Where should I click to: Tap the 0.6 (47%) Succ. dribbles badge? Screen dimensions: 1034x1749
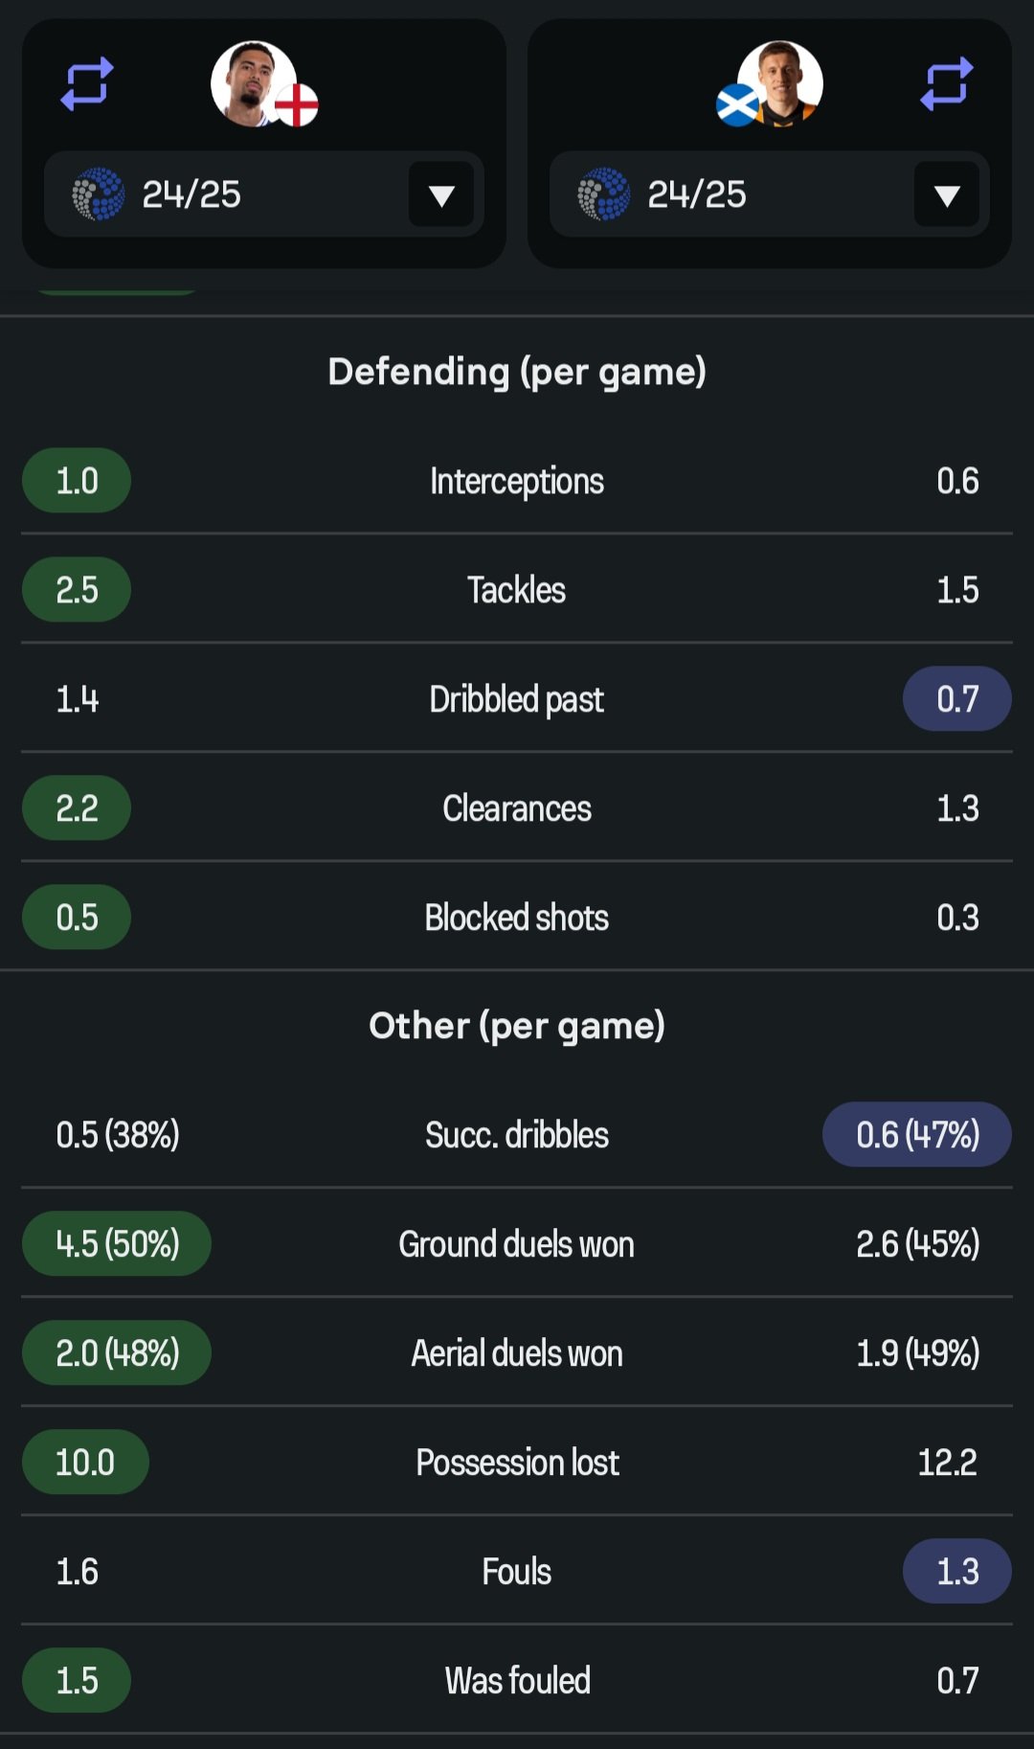pos(917,1135)
